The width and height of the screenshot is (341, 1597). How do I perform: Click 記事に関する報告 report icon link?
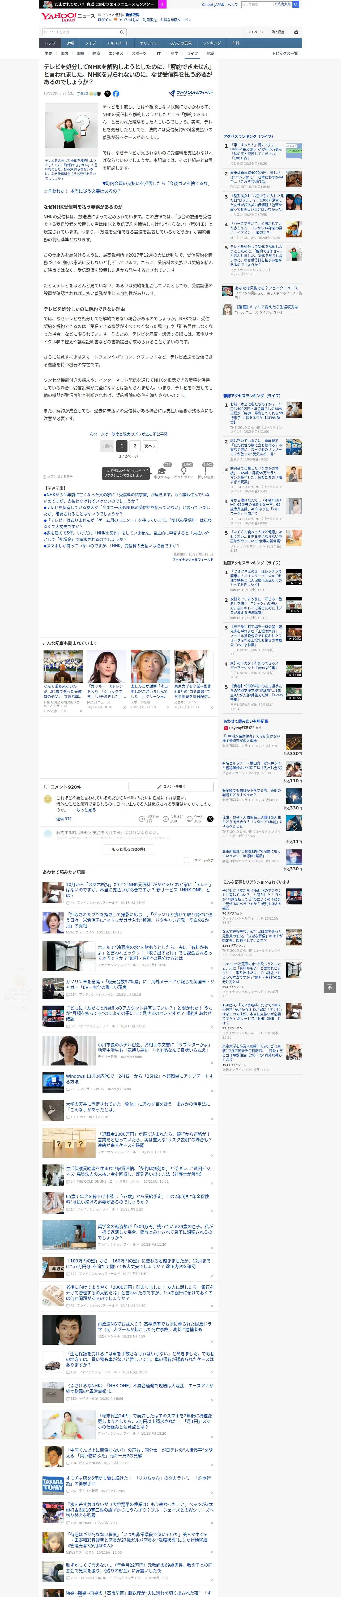coord(58,477)
